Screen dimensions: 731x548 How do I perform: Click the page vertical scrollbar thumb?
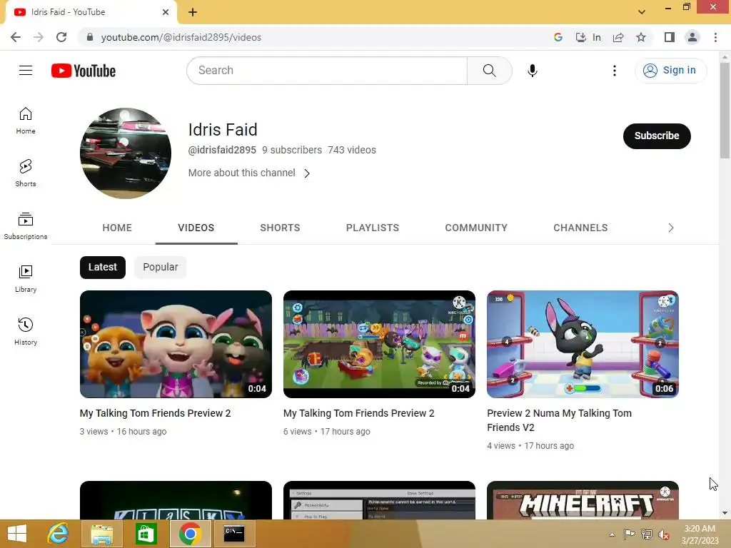(725, 109)
